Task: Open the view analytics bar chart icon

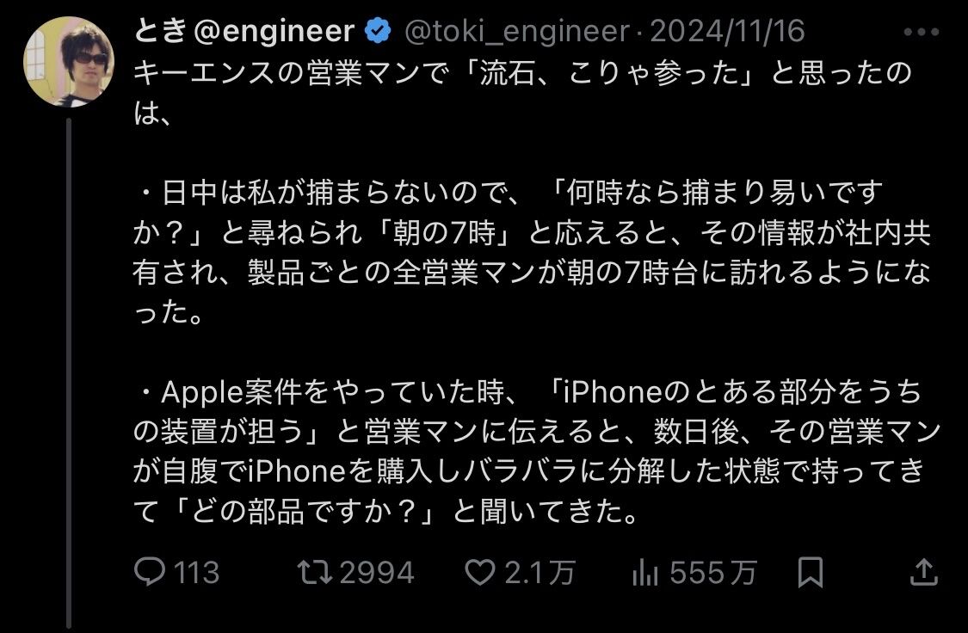Action: pos(645,573)
